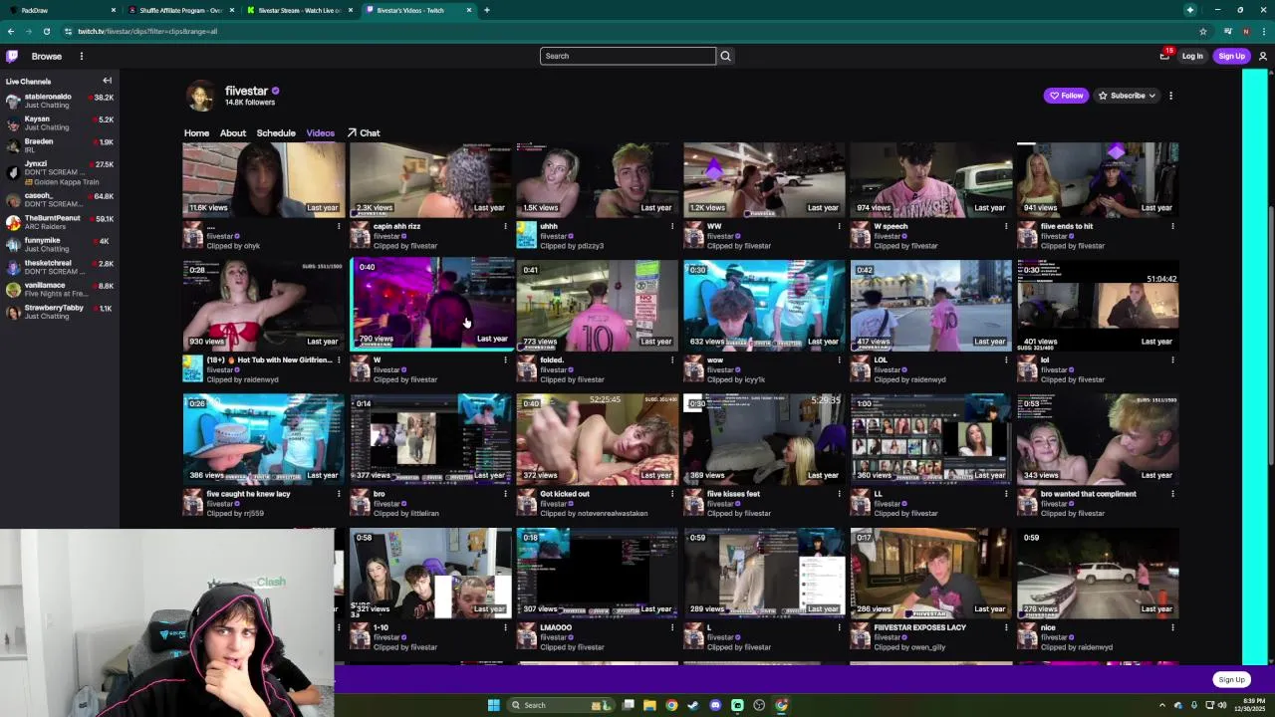
Task: Open the channel Chat link
Action: (364, 133)
